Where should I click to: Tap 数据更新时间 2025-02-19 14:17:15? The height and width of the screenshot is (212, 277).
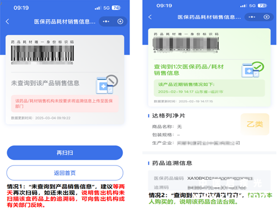click(184, 101)
